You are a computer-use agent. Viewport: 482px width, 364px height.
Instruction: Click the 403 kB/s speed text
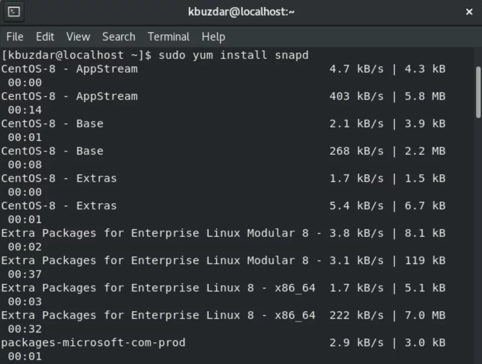357,96
